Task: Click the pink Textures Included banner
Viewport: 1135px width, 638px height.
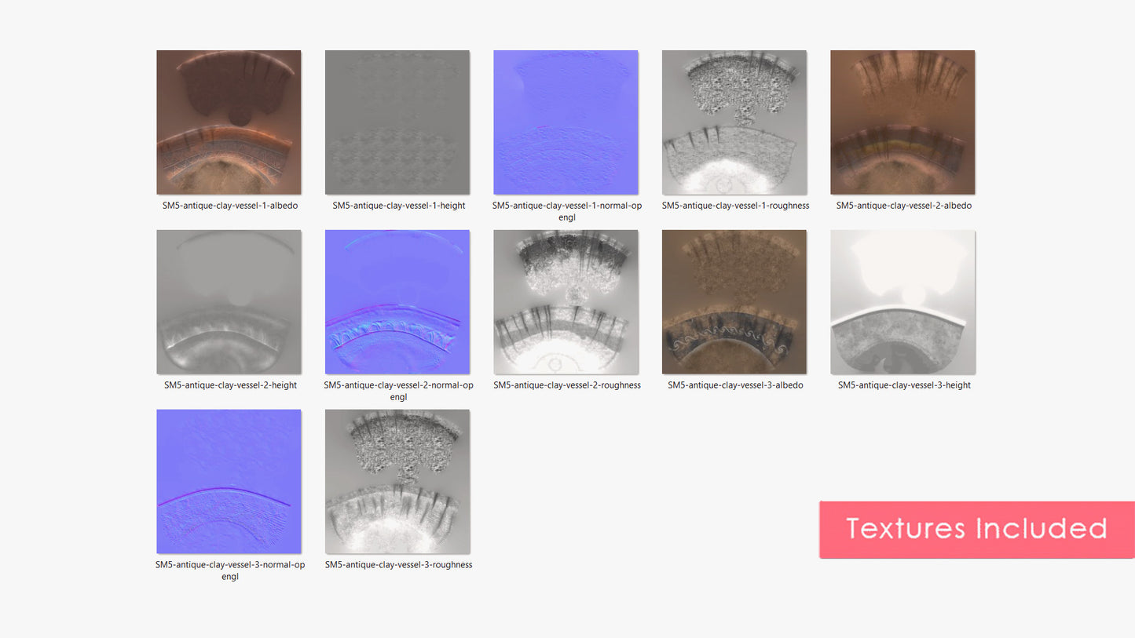Action: (x=976, y=529)
